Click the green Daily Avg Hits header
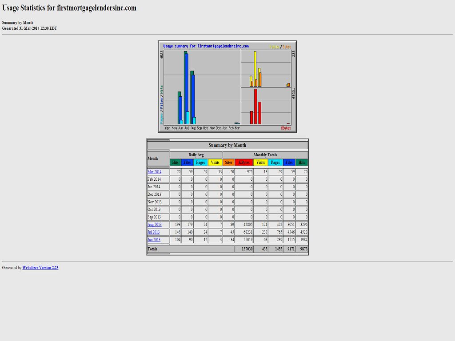Screen dimensions: 455x341 (x=175, y=163)
